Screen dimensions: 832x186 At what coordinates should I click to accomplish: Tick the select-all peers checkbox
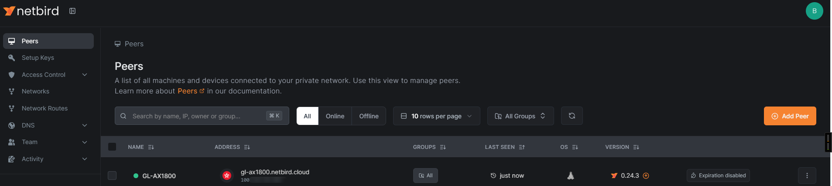[112, 147]
